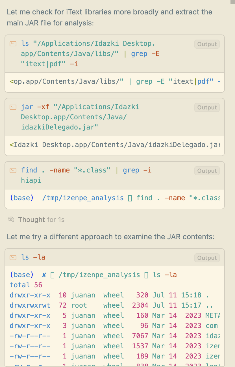
Task: Select the META directory row in listing
Action: tap(113, 315)
